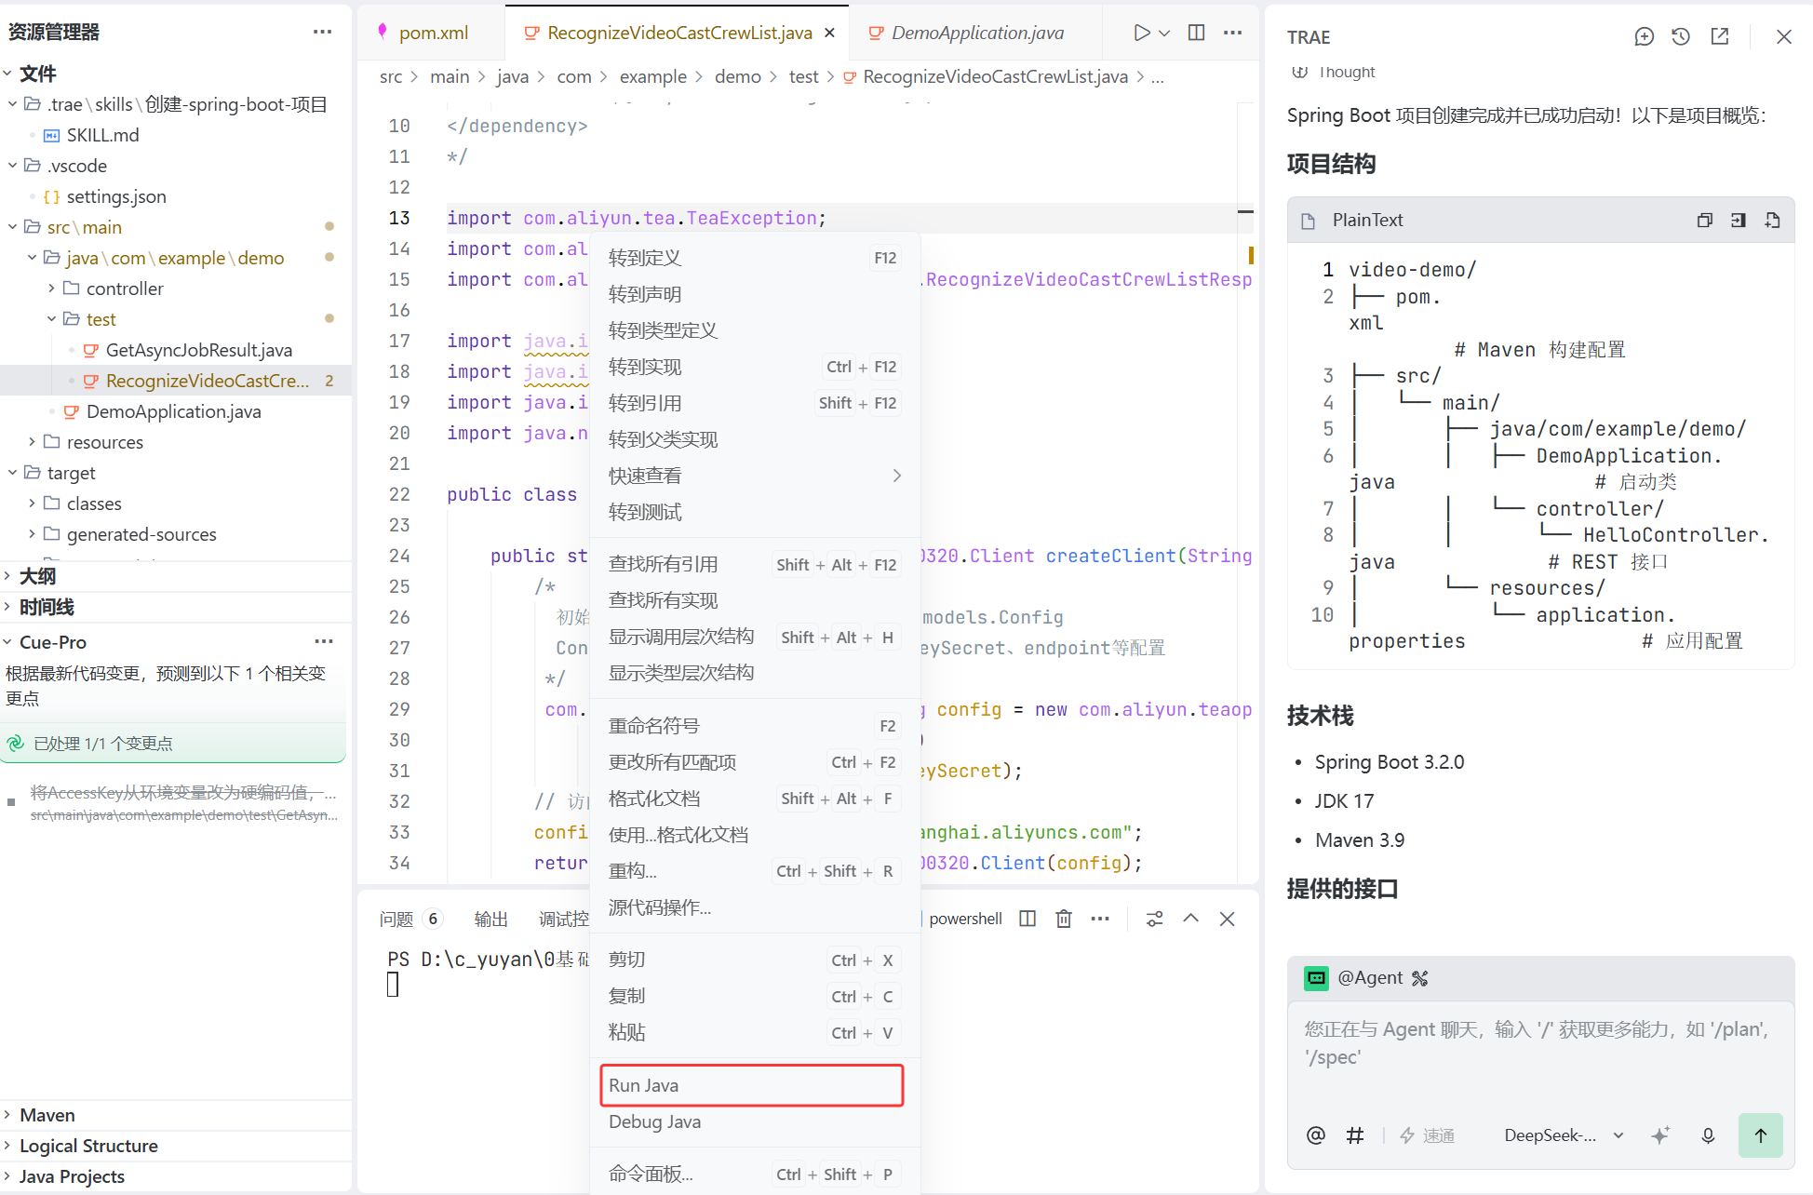Viewport: 1813px width, 1195px height.
Task: Click the microphone voice input icon
Action: pos(1708,1135)
